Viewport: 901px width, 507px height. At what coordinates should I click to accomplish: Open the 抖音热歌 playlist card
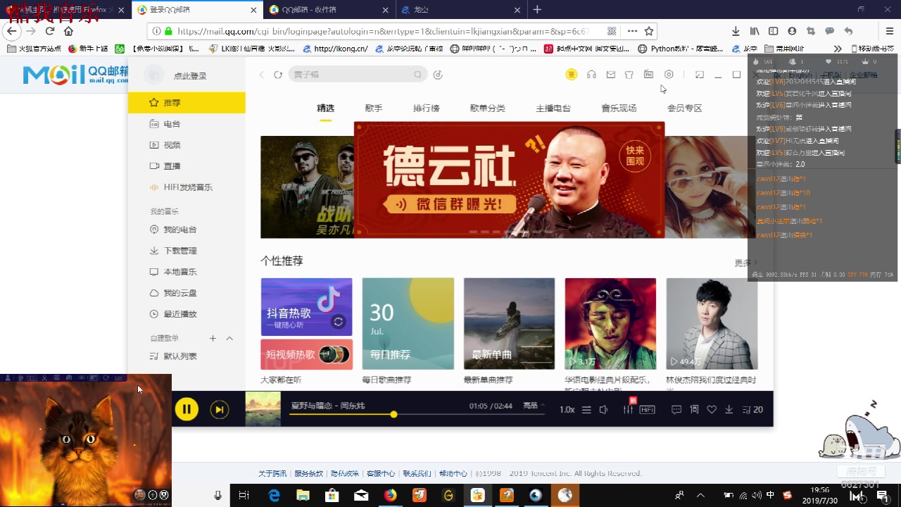(307, 307)
